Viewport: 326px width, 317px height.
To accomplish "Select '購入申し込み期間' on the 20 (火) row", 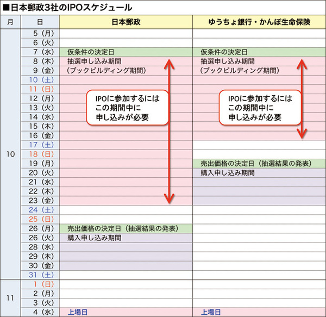I will pos(228,173).
